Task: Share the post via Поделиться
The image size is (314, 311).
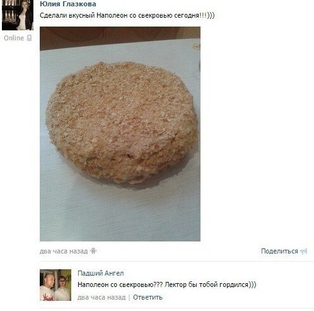Action: coord(279,251)
